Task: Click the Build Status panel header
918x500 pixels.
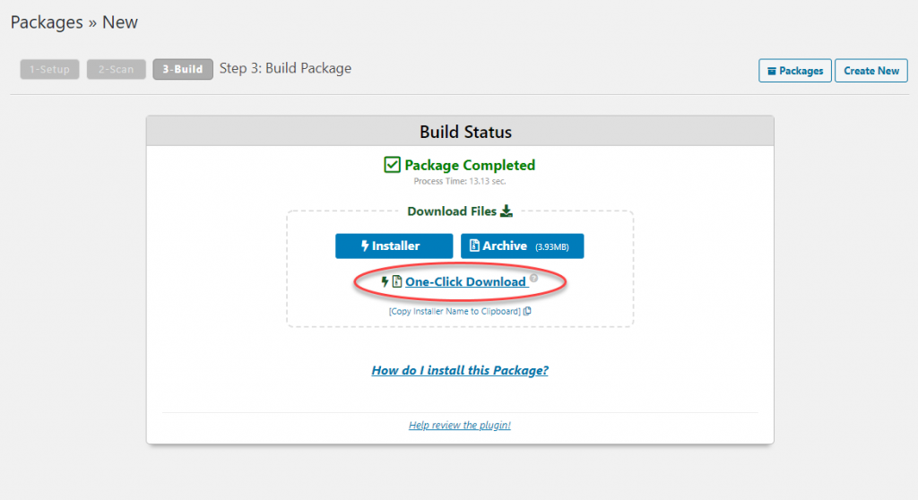Action: (x=460, y=131)
